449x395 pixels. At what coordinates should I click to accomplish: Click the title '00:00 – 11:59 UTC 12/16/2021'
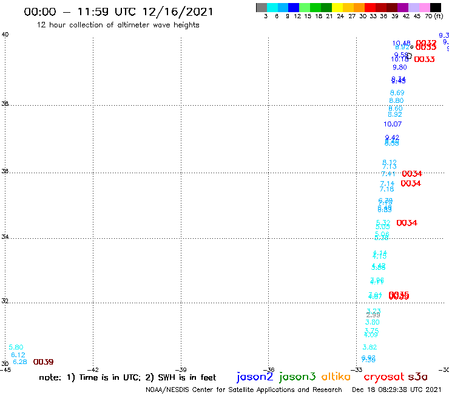[118, 12]
